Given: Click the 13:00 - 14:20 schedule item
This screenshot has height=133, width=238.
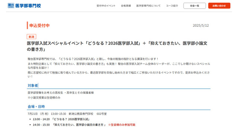Looking at the screenshot, I should click(x=61, y=119).
